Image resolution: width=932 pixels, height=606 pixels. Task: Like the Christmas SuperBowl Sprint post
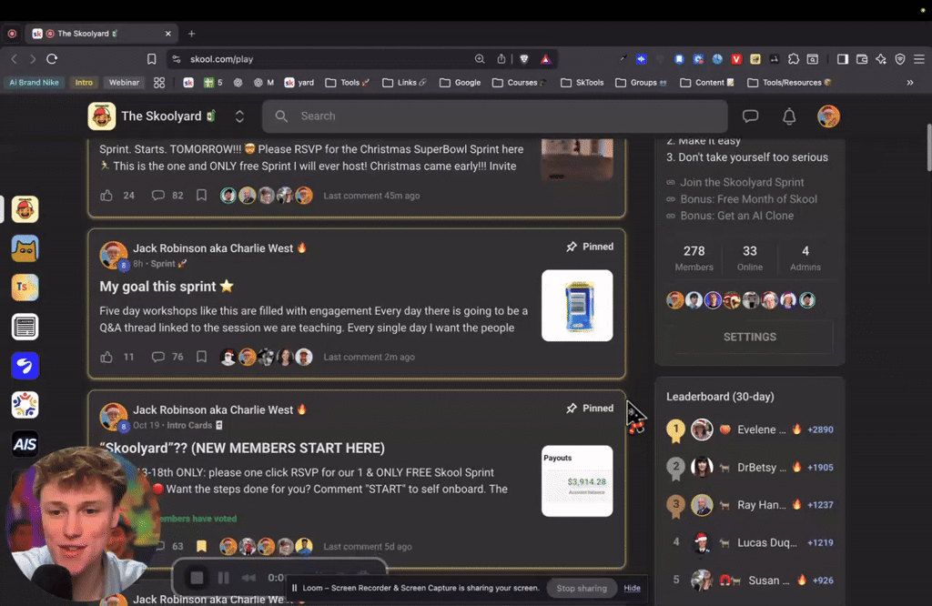[106, 196]
